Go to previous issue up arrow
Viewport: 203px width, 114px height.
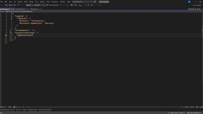click(x=20, y=107)
